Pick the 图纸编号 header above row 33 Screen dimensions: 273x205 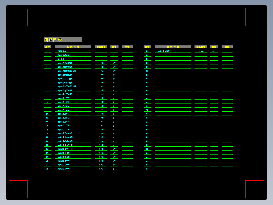pos(201,47)
